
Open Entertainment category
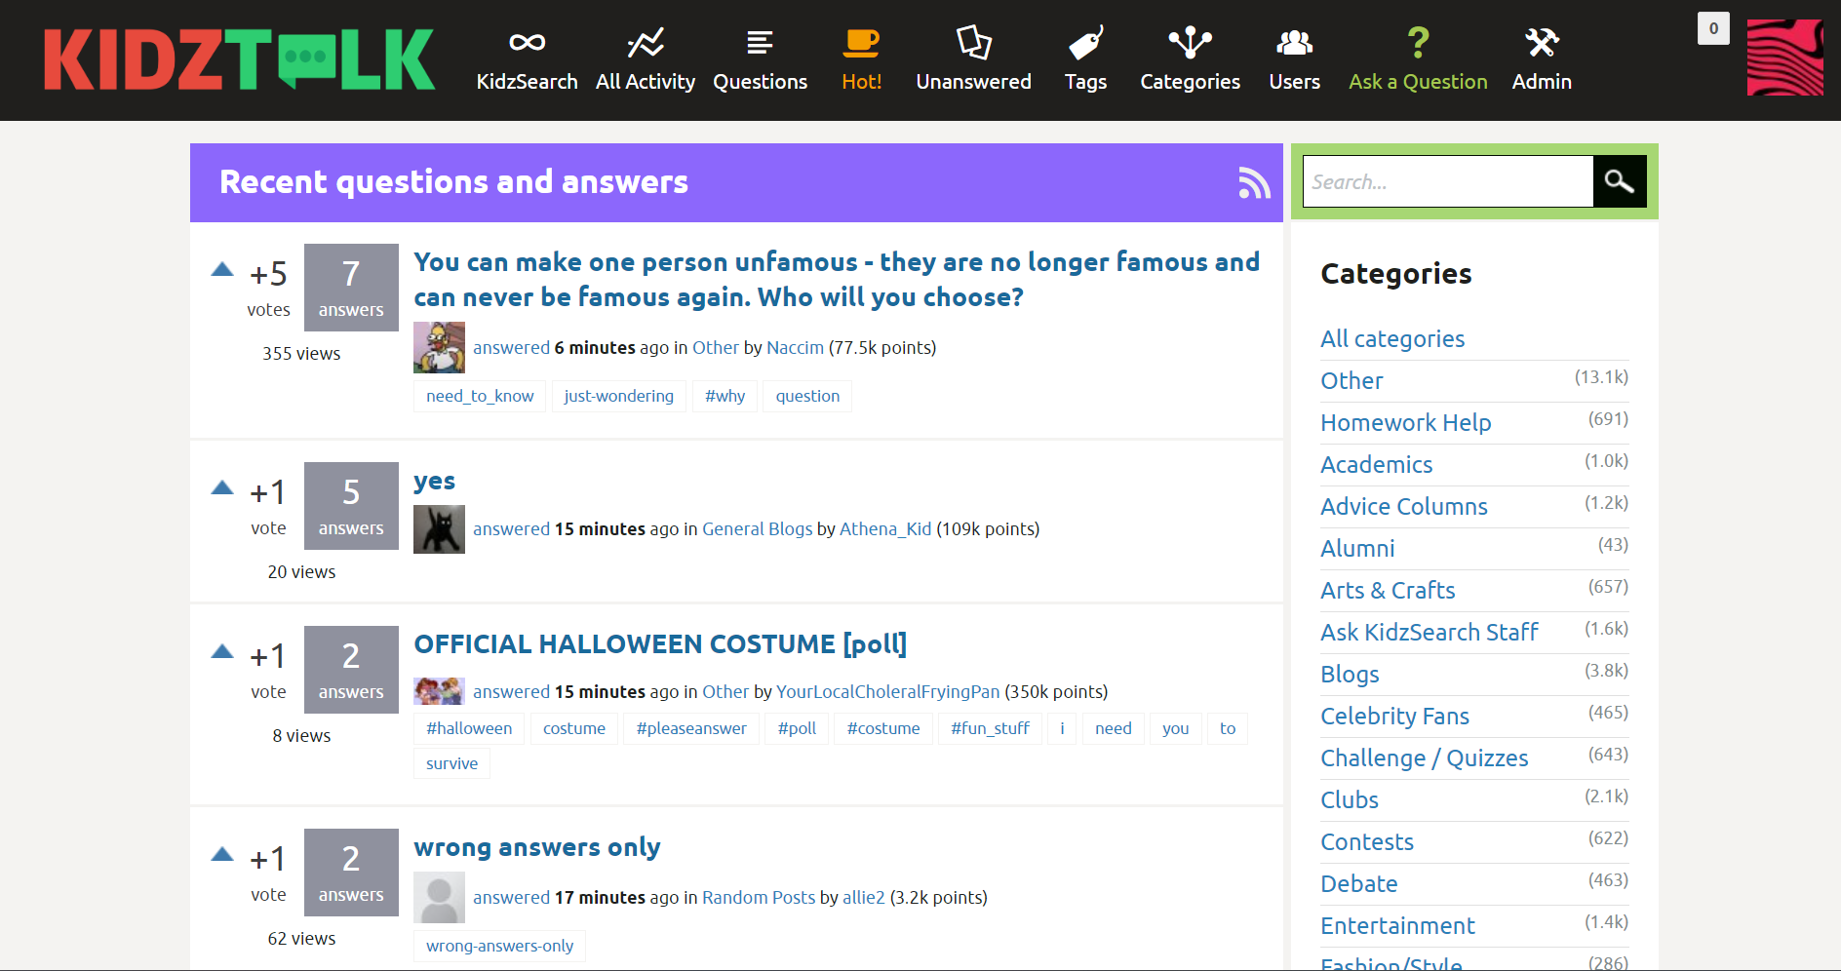1397,926
